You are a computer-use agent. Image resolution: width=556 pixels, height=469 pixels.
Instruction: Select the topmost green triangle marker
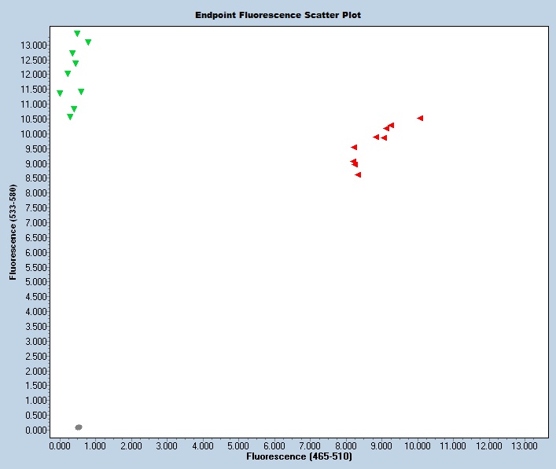pos(77,34)
